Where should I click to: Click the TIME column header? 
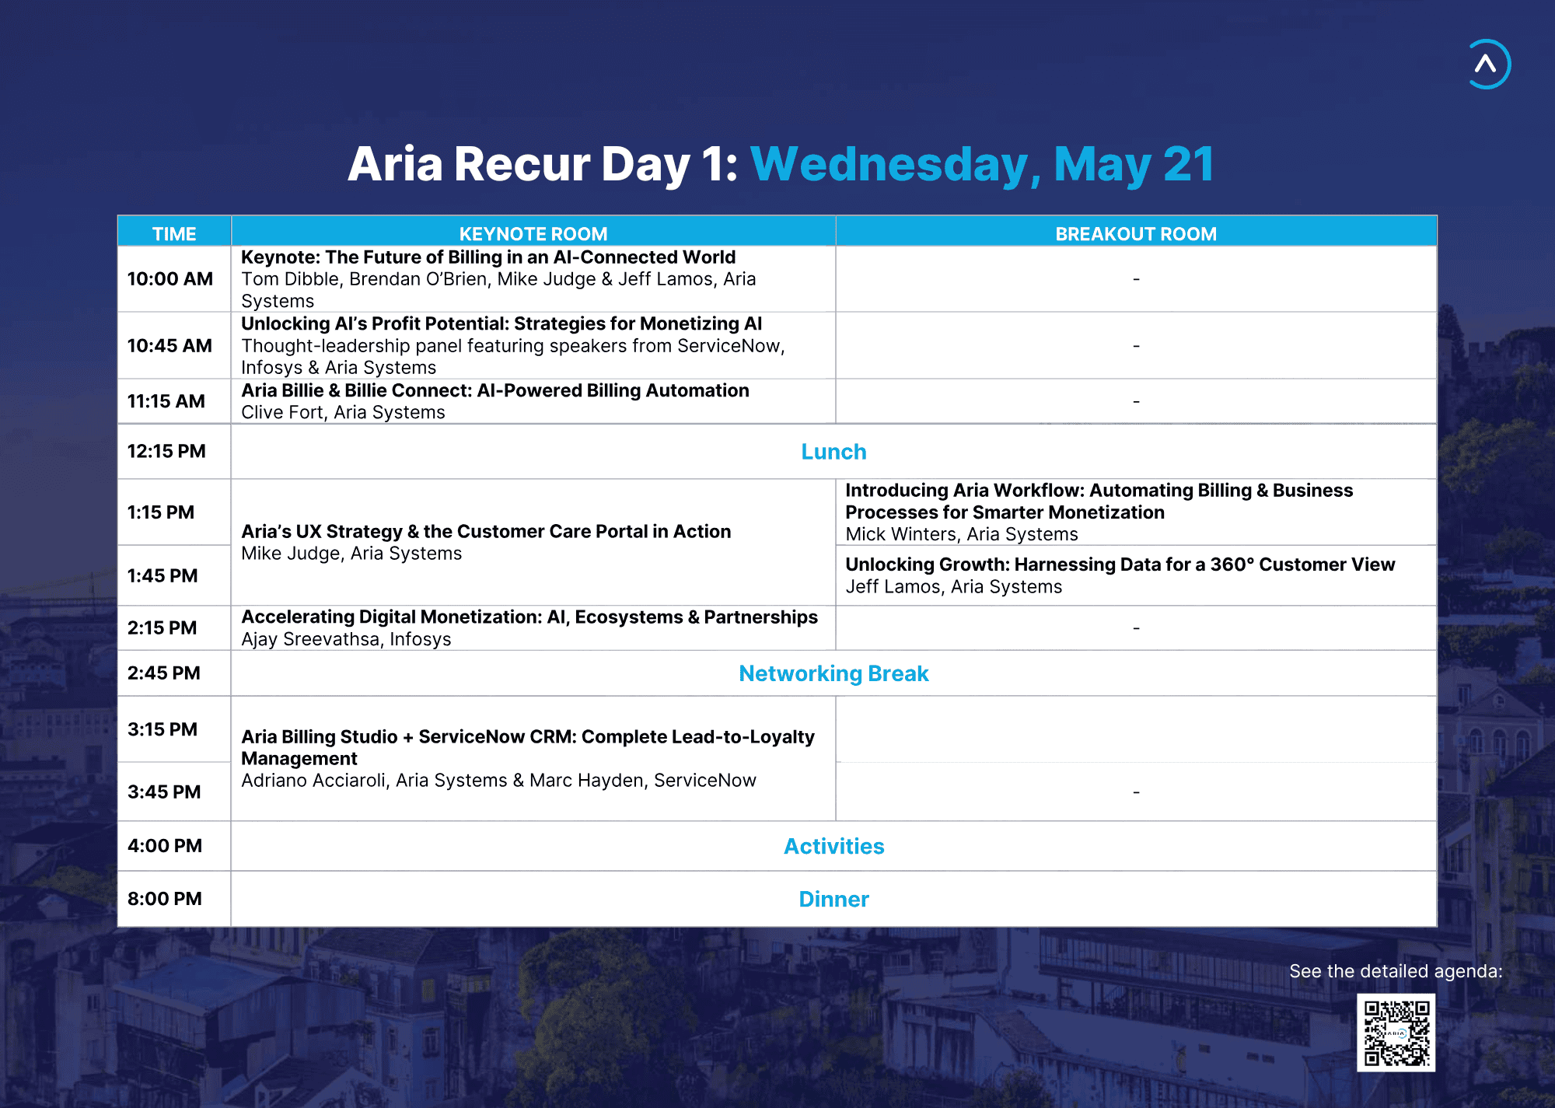tap(173, 232)
